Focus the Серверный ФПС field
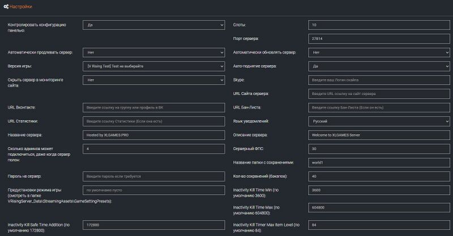This screenshot has height=236, width=453. click(379, 148)
